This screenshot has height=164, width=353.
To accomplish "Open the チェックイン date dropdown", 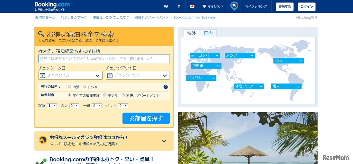I will 70,75.
